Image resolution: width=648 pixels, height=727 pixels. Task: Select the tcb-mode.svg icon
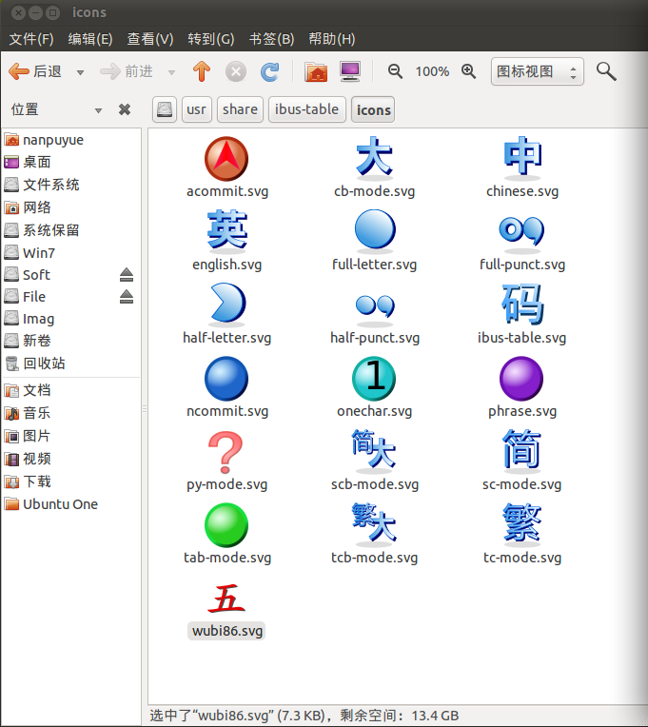point(374,524)
